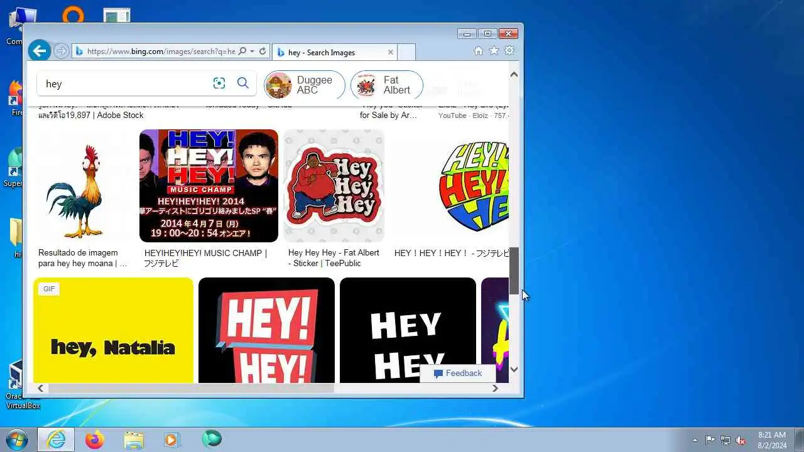Screen dimensions: 804x452
Task: Click the horizontal scrollbar thumb
Action: 191,388
